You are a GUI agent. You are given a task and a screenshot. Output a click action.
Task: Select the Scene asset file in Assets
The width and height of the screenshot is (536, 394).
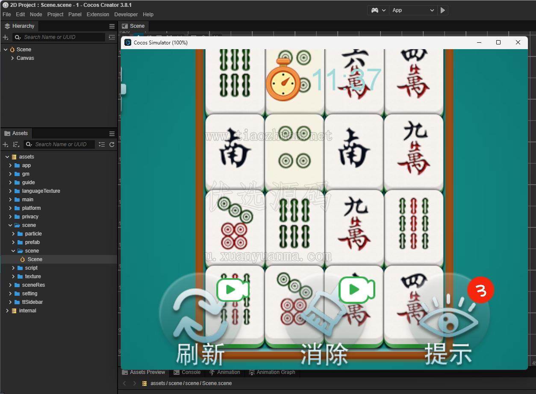coord(35,259)
